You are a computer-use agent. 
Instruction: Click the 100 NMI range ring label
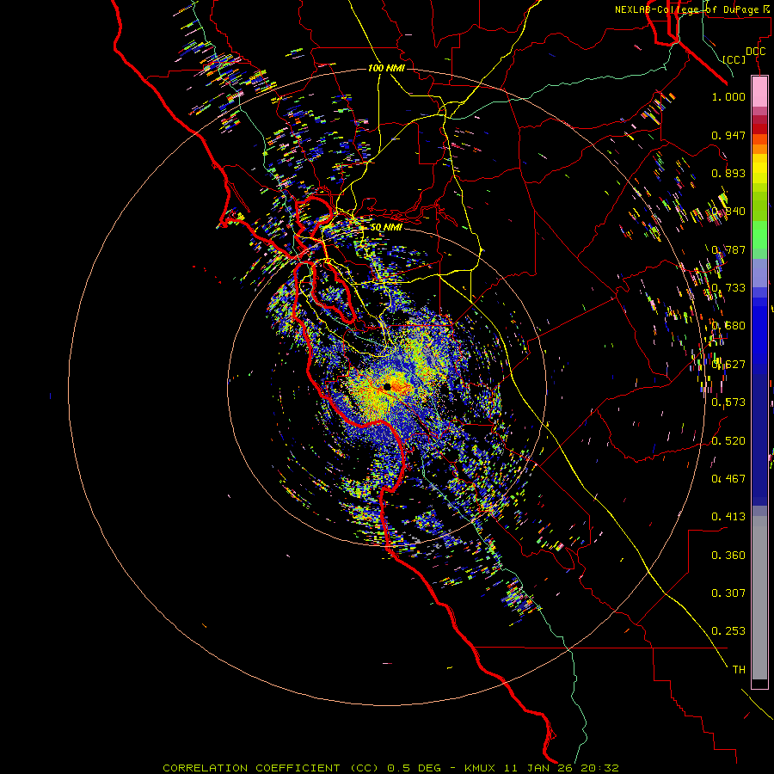(386, 68)
